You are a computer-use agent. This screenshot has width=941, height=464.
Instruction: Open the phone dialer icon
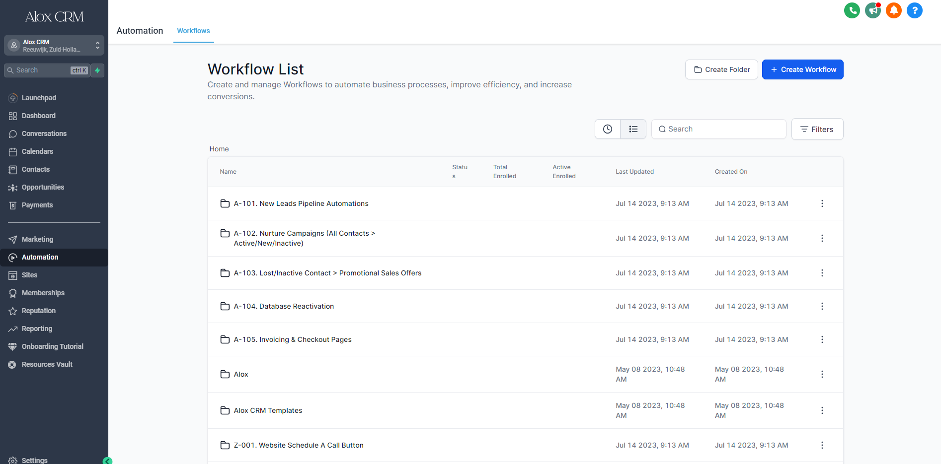point(852,10)
